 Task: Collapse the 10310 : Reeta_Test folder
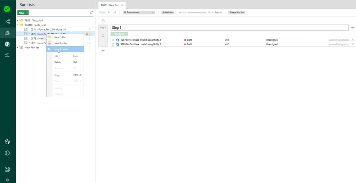[x=18, y=25]
